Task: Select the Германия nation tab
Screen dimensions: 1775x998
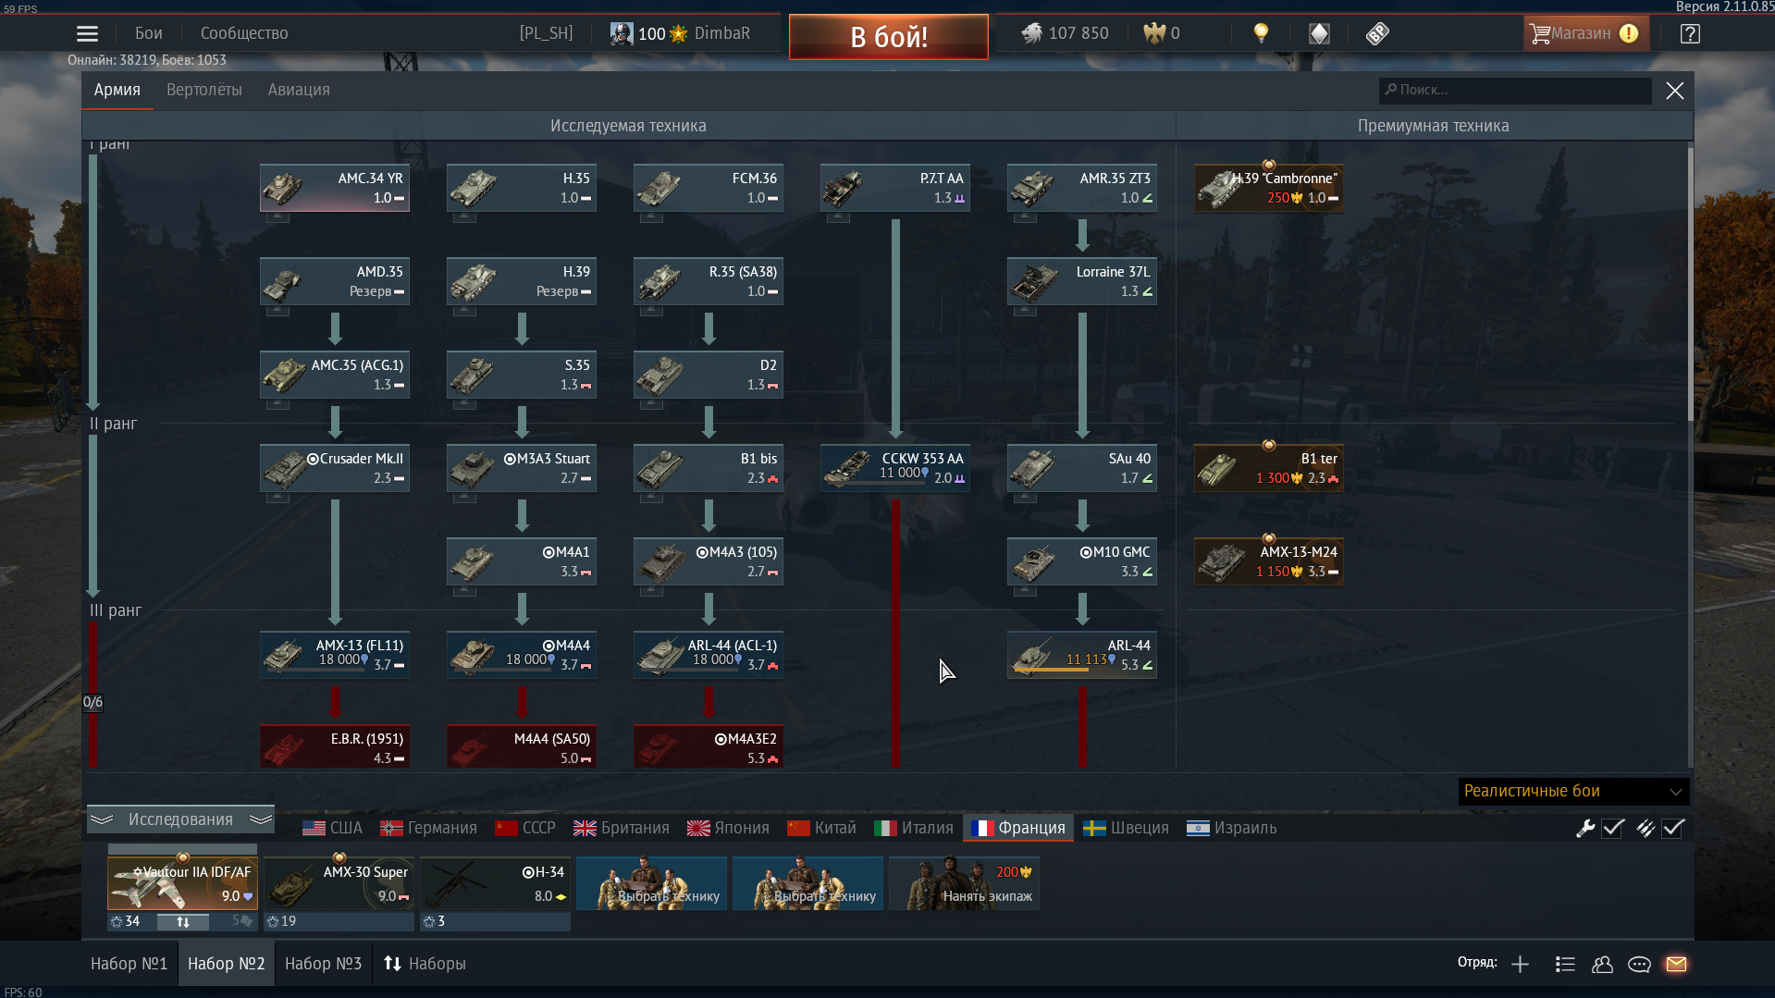Action: [429, 828]
